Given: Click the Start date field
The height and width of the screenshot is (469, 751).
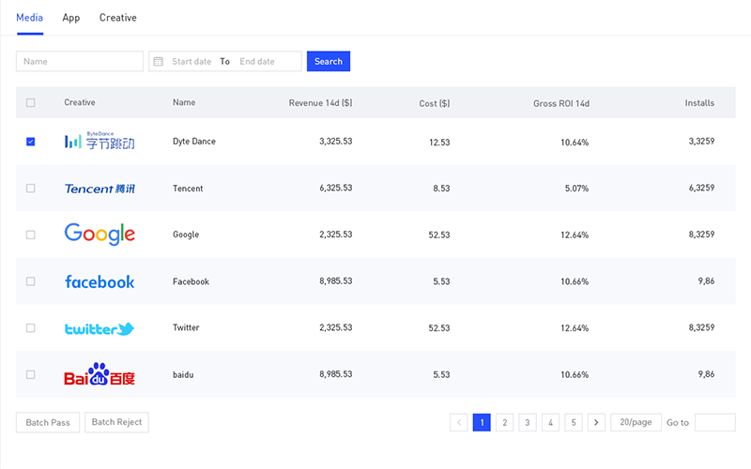Looking at the screenshot, I should pos(192,61).
